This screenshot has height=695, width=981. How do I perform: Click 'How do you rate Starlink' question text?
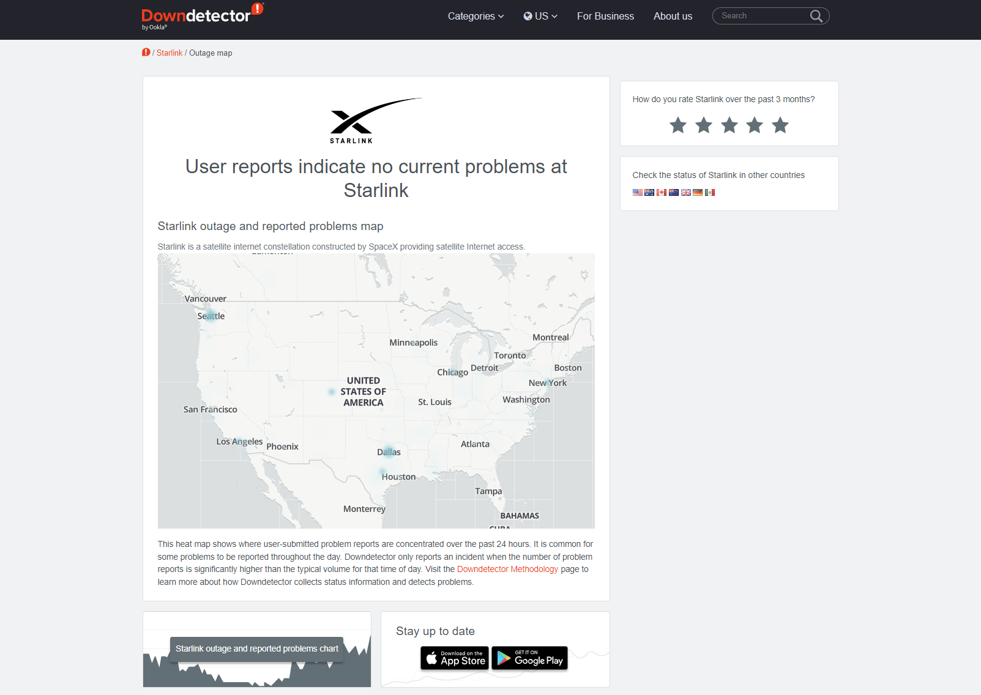(723, 99)
